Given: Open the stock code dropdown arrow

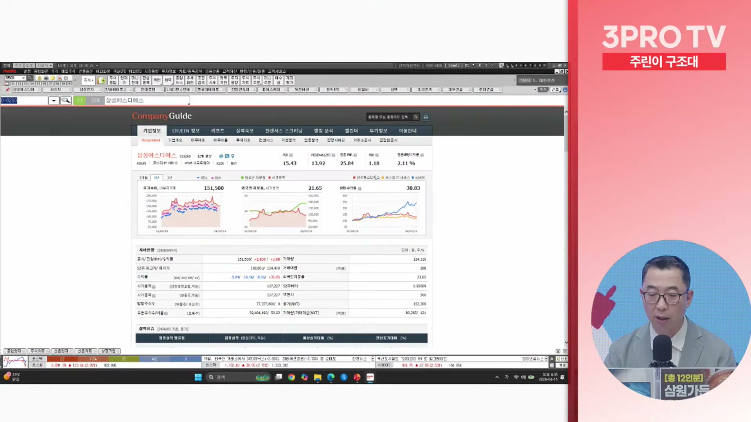Looking at the screenshot, I should pos(54,100).
